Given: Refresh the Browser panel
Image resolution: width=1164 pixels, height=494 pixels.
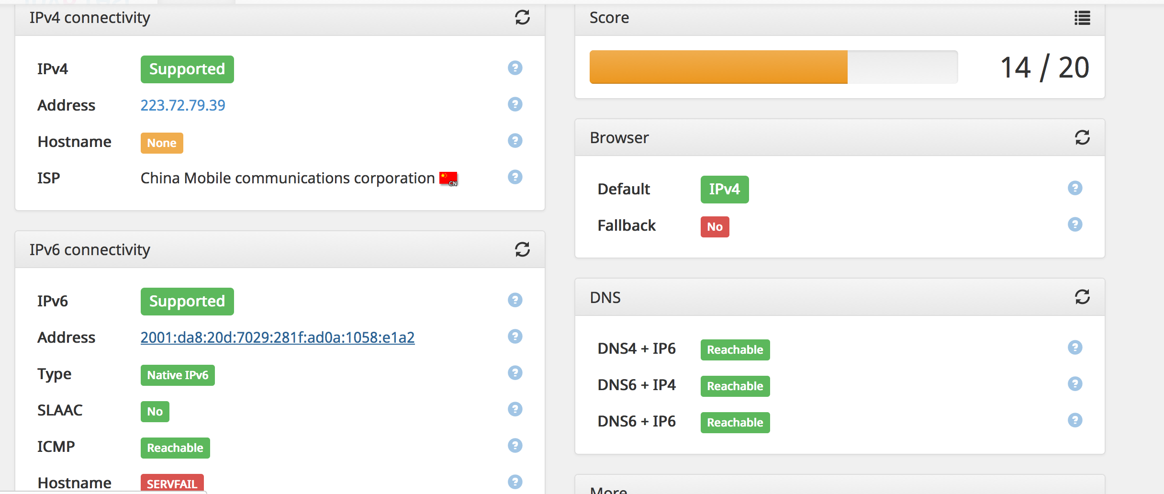Looking at the screenshot, I should [1082, 138].
